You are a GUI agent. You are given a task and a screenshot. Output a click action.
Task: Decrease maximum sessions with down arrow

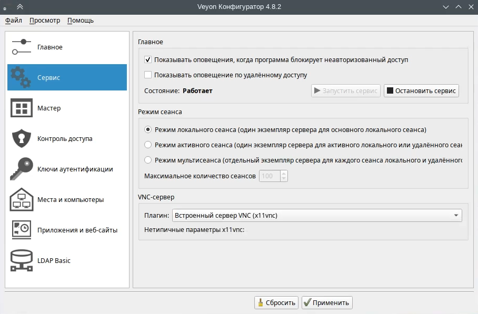284,179
